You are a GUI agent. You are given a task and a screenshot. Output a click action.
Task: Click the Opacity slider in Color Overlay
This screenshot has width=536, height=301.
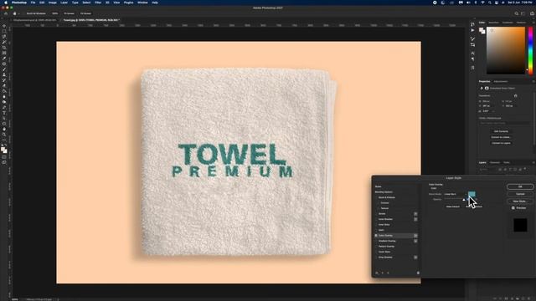(x=454, y=199)
